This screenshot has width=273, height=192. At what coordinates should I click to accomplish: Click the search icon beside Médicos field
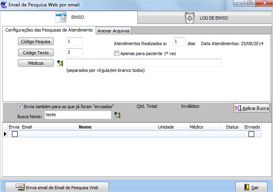click(60, 63)
